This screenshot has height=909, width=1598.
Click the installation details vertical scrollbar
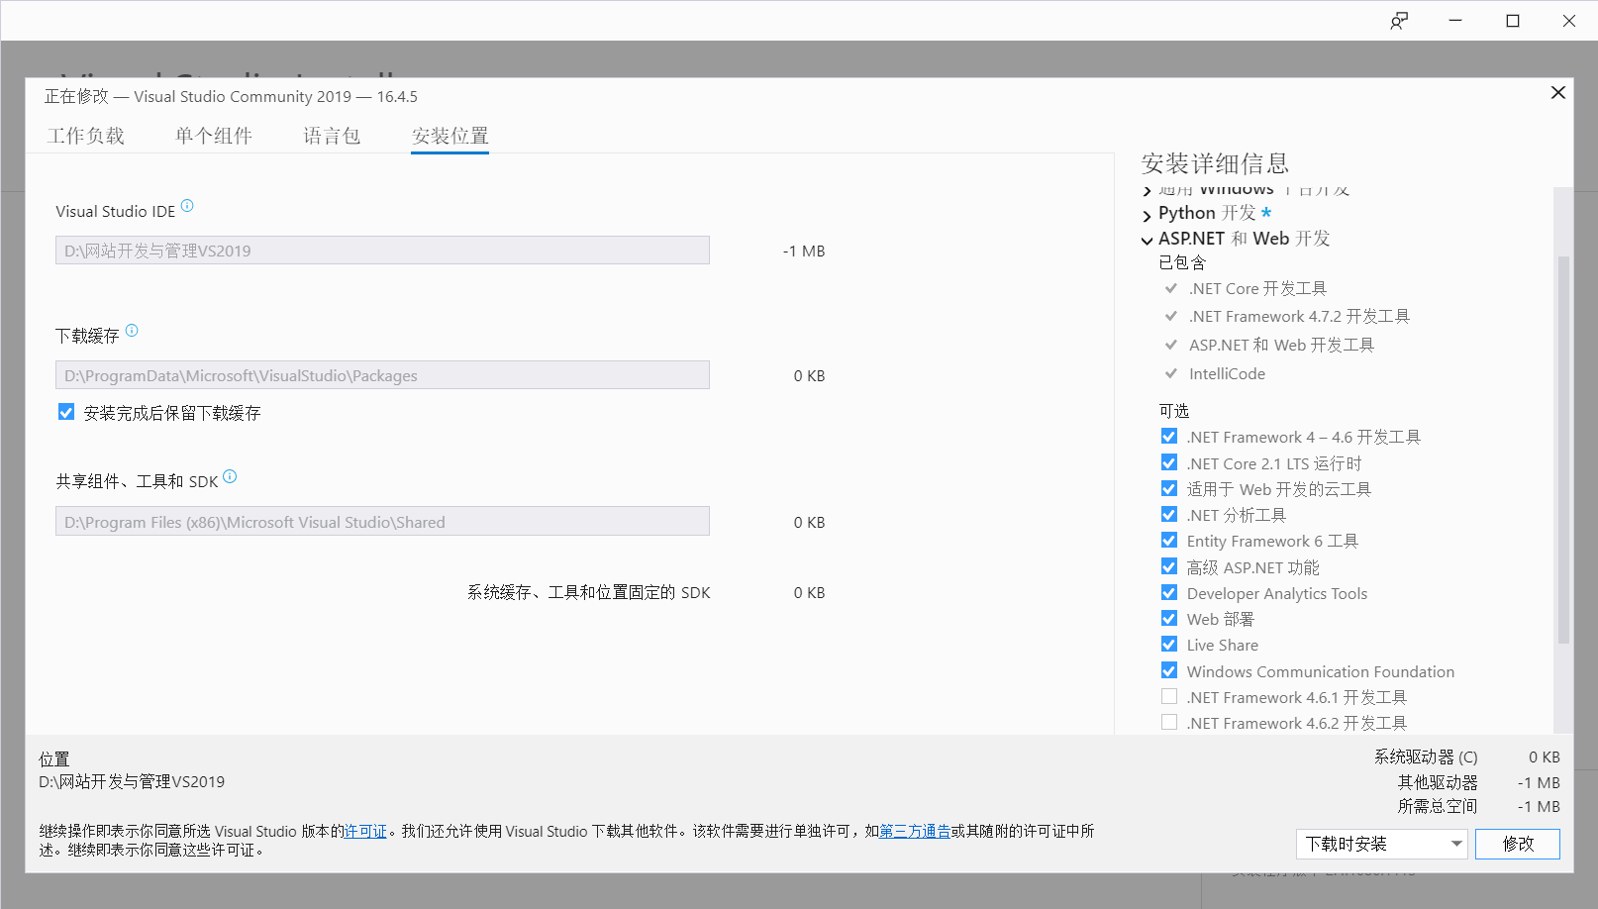tap(1562, 446)
